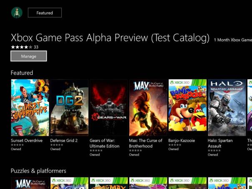Open the Gears of War cover image
The width and height of the screenshot is (252, 189).
[x=108, y=108]
